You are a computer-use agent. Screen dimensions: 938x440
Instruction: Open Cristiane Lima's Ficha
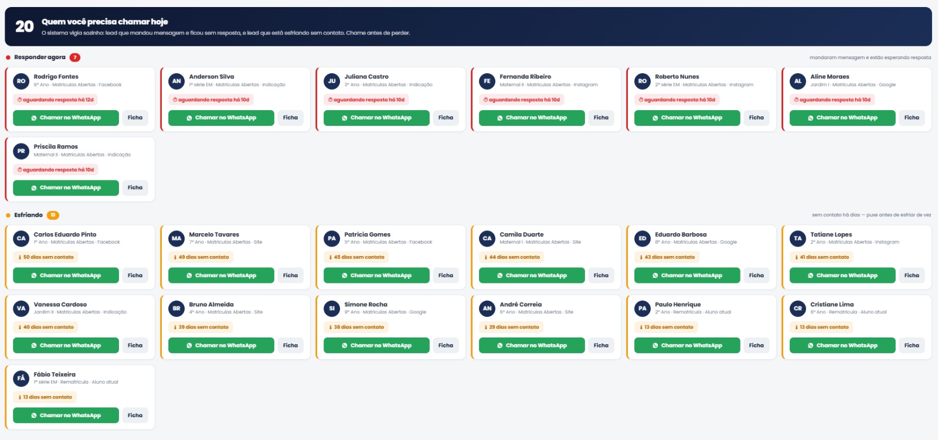[912, 345]
